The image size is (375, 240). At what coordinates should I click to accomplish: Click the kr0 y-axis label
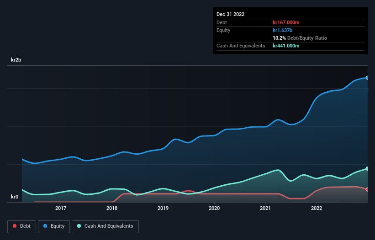pos(15,197)
